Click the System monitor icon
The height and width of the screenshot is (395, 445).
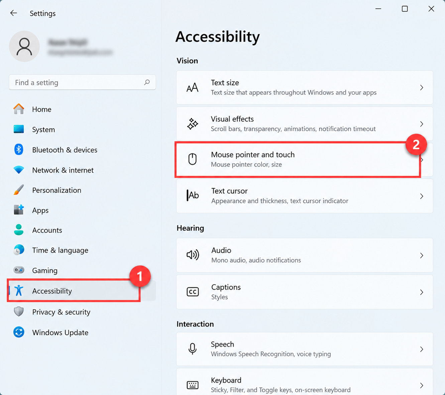pos(19,129)
